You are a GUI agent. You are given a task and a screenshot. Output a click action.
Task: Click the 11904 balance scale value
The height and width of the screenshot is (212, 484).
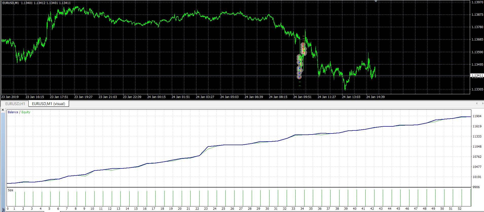click(477, 116)
